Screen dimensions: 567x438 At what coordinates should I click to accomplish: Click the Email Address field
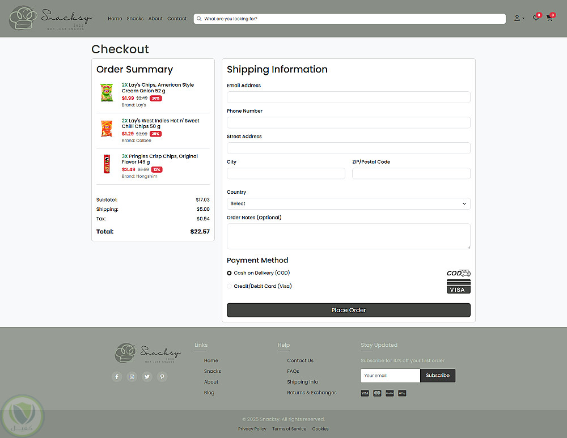tap(348, 97)
